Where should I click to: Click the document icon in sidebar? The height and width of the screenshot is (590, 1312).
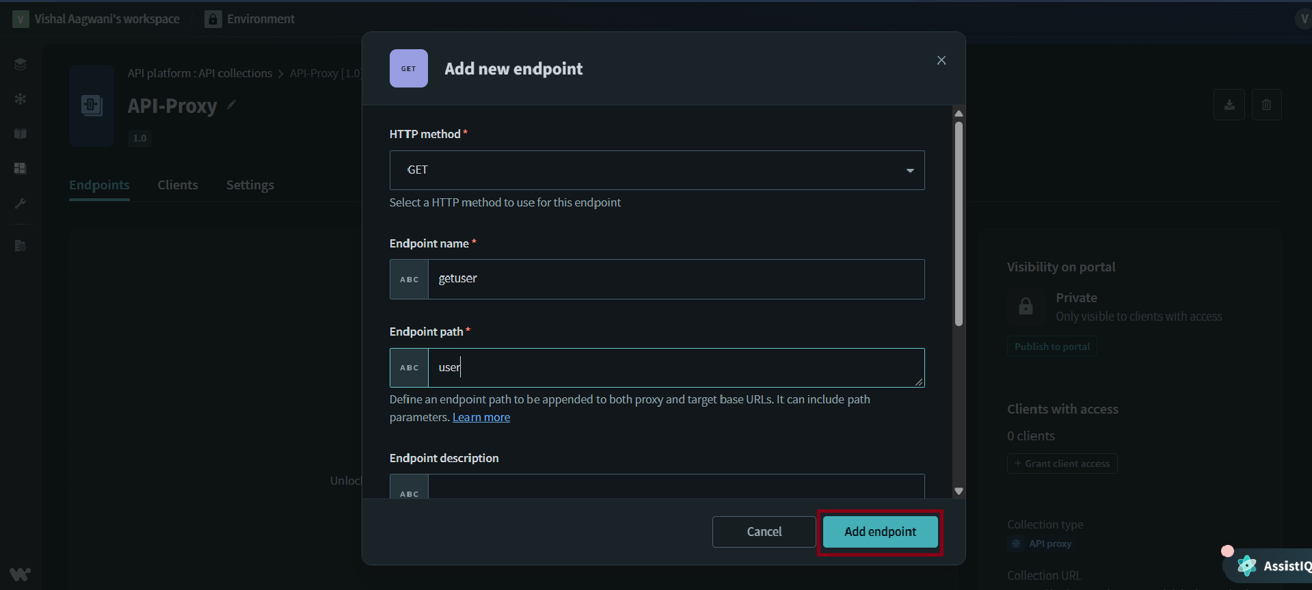pyautogui.click(x=21, y=245)
